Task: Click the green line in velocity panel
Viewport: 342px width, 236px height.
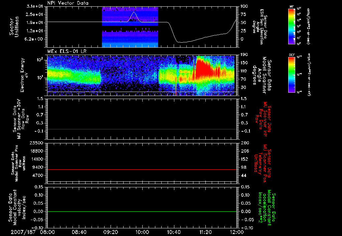Action: pyautogui.click(x=142, y=211)
